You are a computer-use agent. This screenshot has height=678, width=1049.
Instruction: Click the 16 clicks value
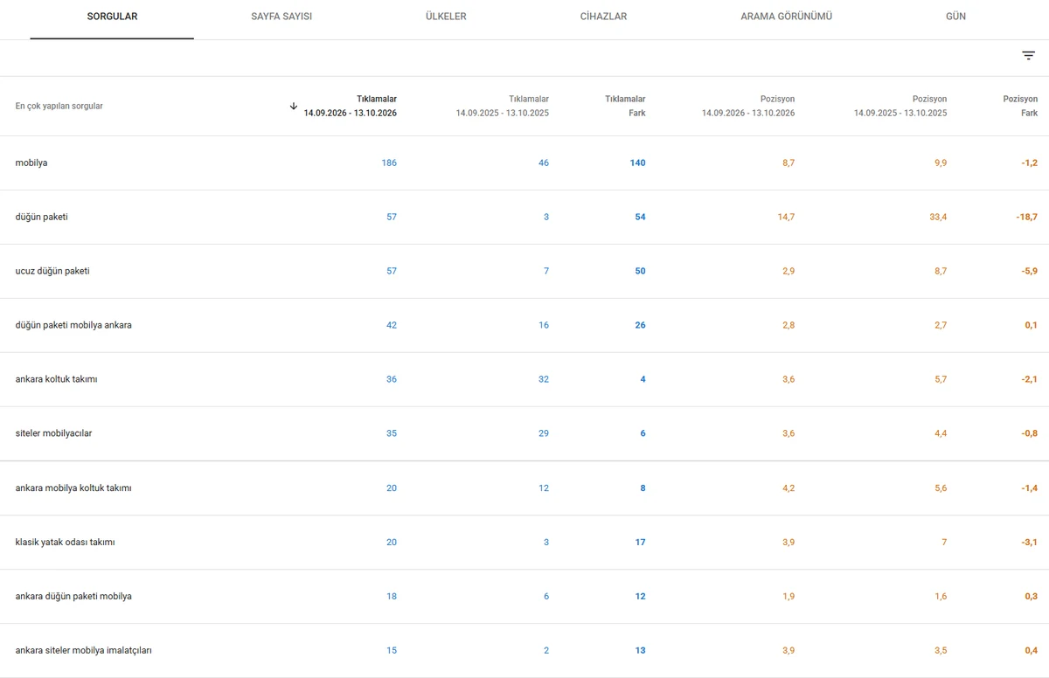pos(544,325)
